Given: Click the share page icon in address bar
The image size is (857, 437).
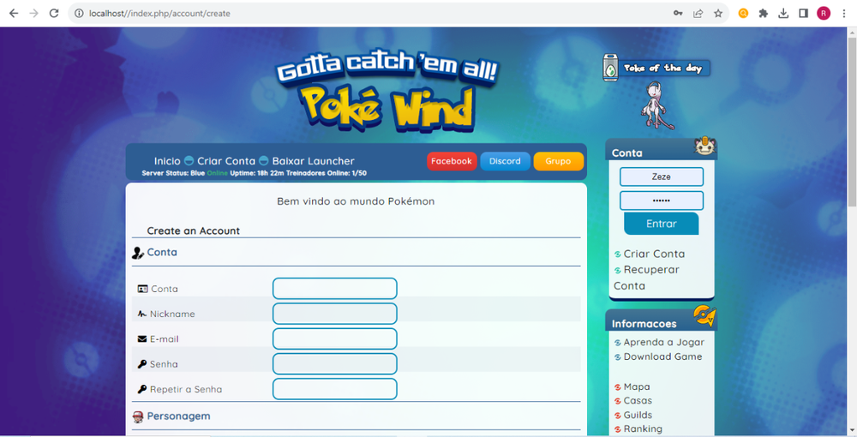Looking at the screenshot, I should click(698, 14).
